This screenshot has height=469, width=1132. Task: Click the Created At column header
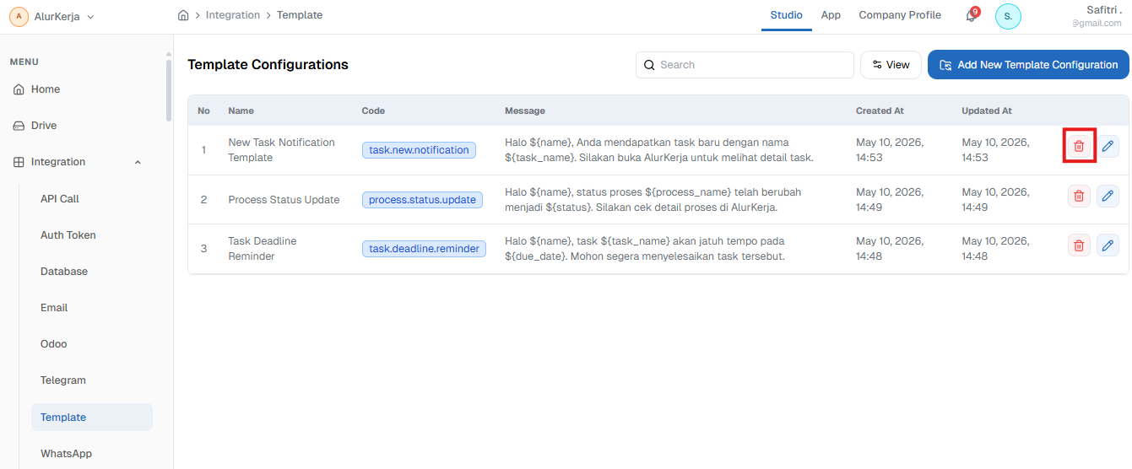(x=879, y=111)
